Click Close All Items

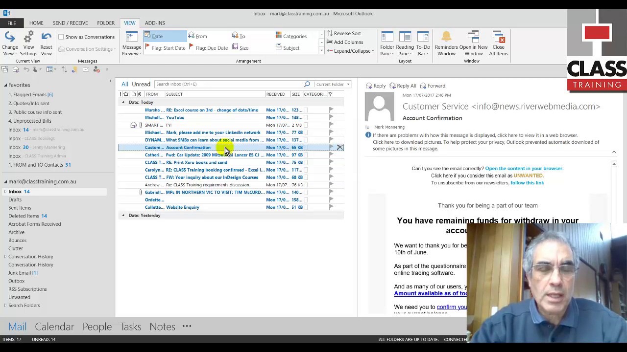coord(498,44)
